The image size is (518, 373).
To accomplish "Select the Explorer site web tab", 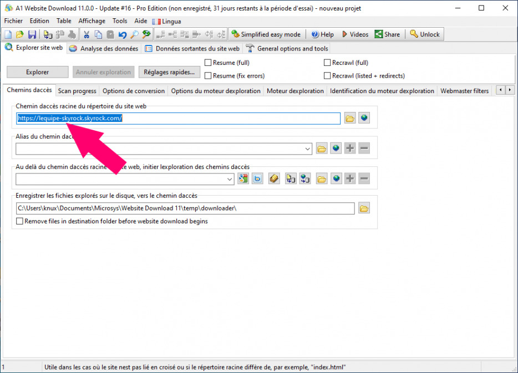I will point(34,48).
